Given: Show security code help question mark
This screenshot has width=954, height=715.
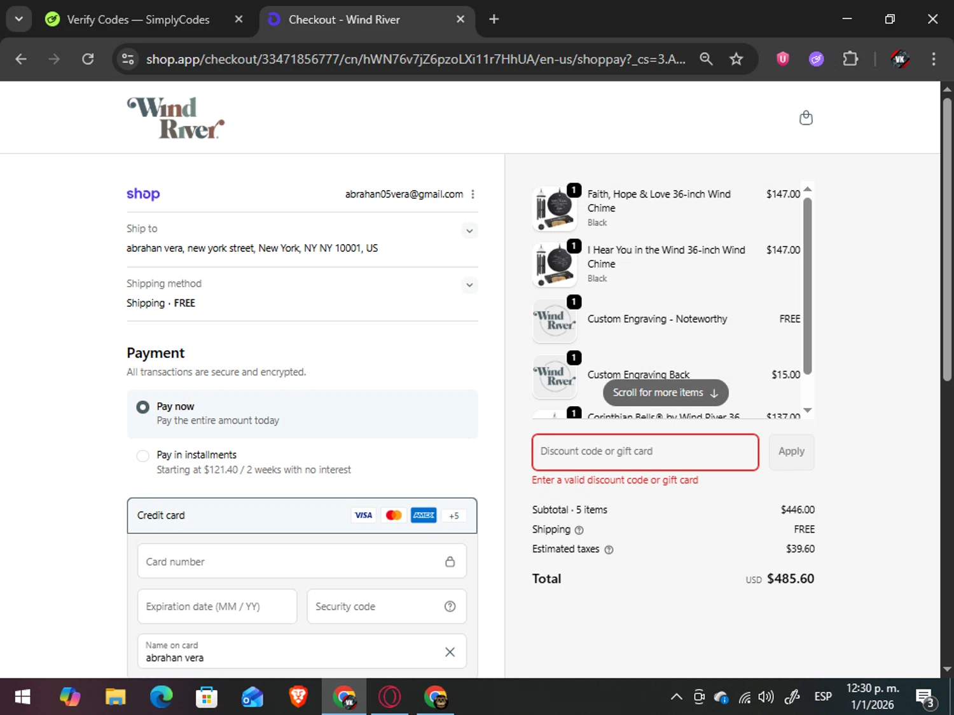Looking at the screenshot, I should click(450, 606).
